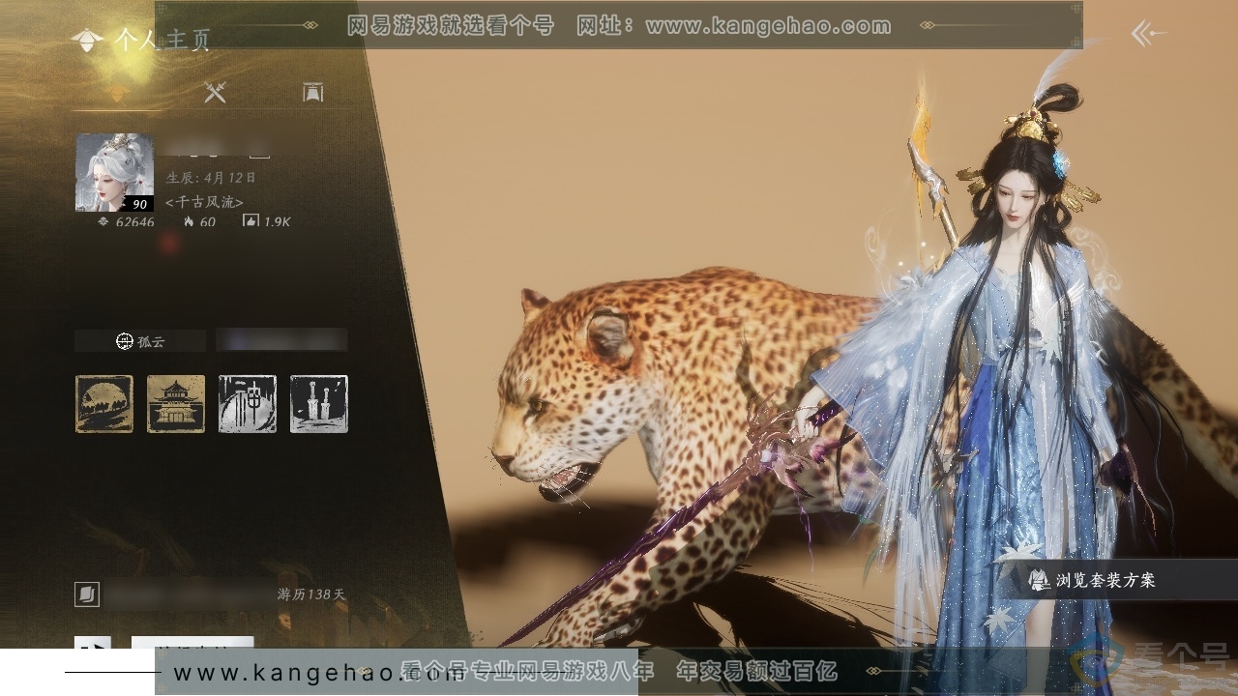The image size is (1238, 696).
Task: Click the 个人主页 page title
Action: coord(162,40)
